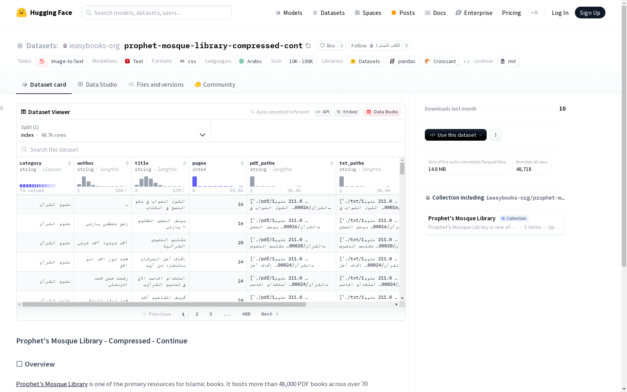Sort the pdf_paths column
The height and width of the screenshot is (392, 627).
point(332,163)
